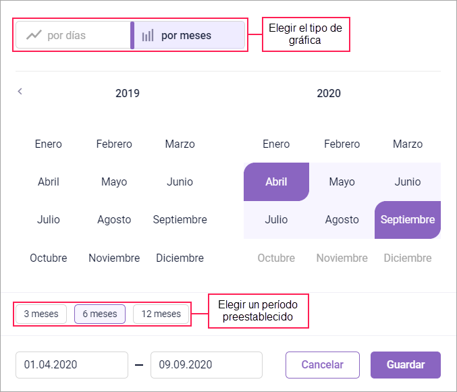Screen dimensions: 457x392
Task: Select Agosto in the 2019 calendar
Action: coord(114,219)
